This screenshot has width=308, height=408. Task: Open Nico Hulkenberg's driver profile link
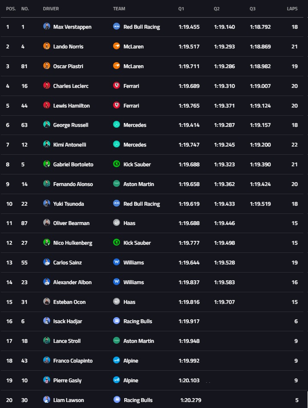tap(72, 243)
